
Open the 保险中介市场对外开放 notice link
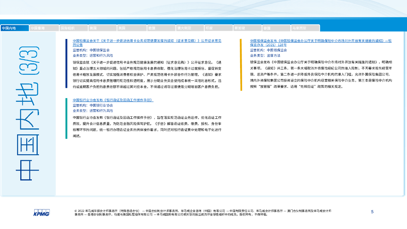[x=321, y=43]
